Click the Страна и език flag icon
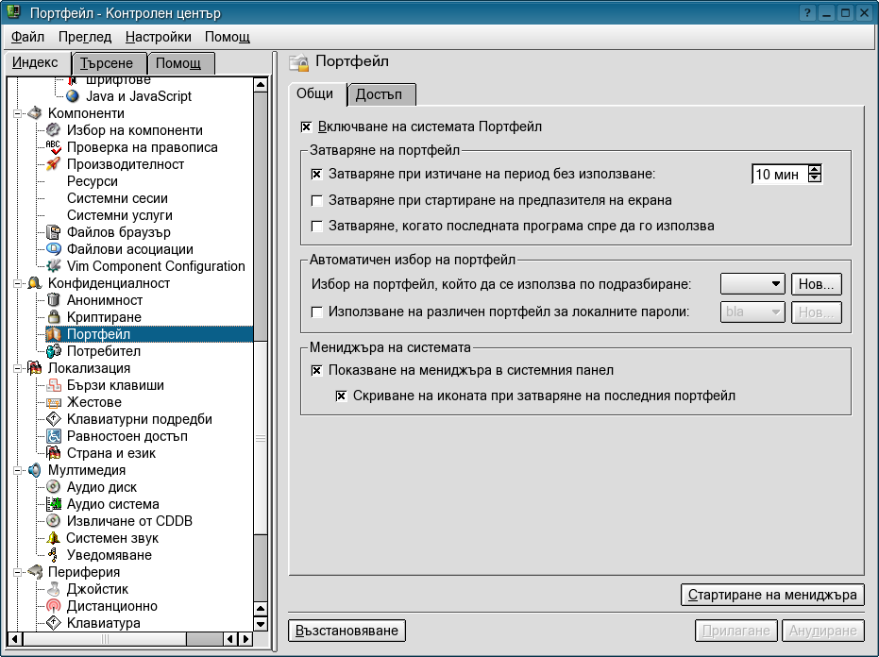Screen dimensions: 879x657 (x=54, y=453)
